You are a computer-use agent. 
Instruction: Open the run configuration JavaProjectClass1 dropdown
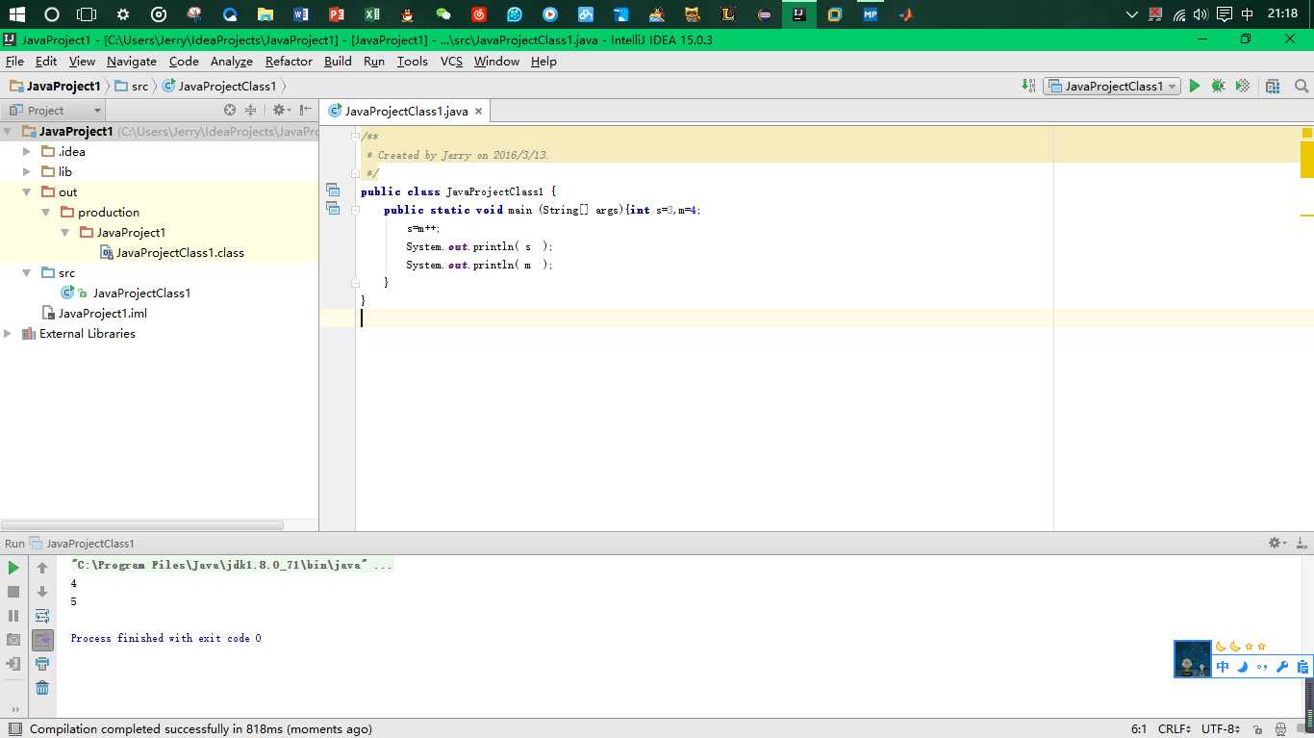click(x=1112, y=86)
